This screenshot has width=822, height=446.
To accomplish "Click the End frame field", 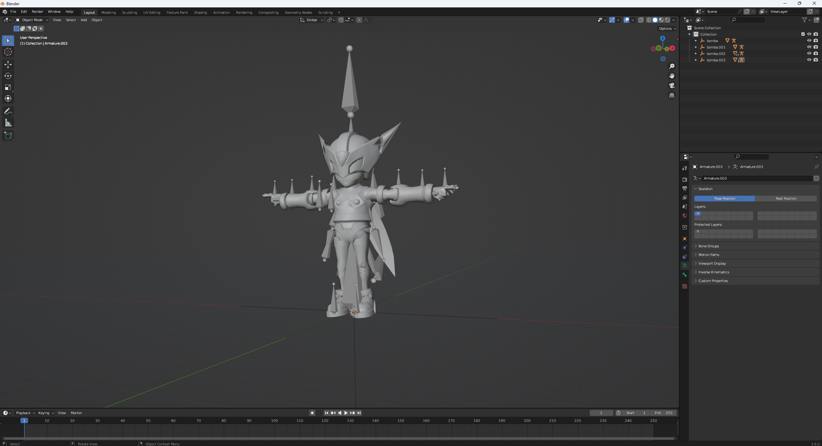I will tap(663, 413).
